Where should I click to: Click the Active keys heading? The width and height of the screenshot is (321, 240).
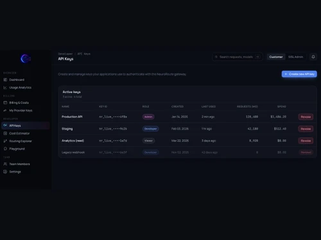click(x=71, y=92)
